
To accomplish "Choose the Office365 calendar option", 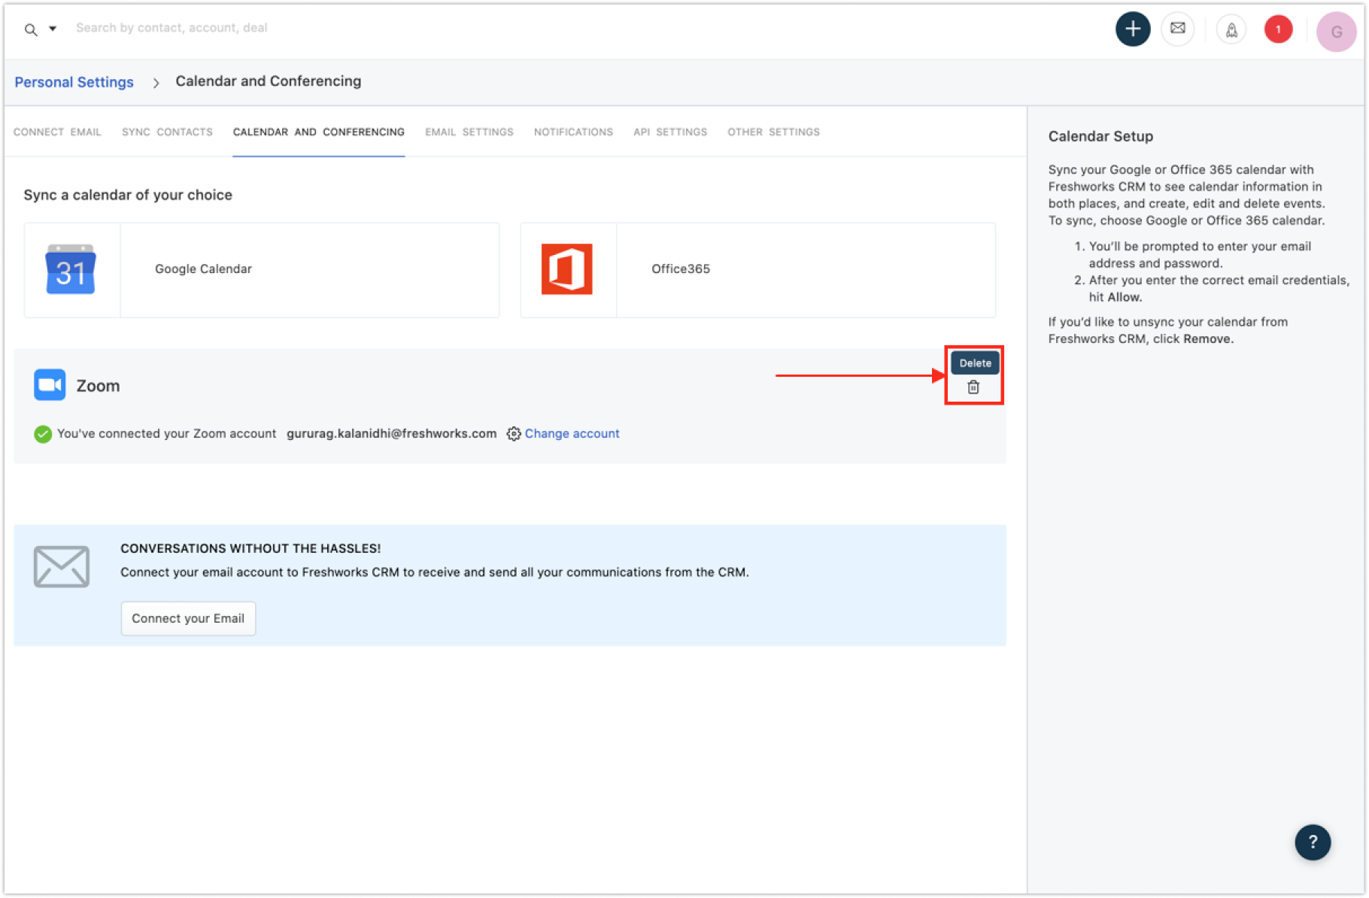I will point(758,270).
